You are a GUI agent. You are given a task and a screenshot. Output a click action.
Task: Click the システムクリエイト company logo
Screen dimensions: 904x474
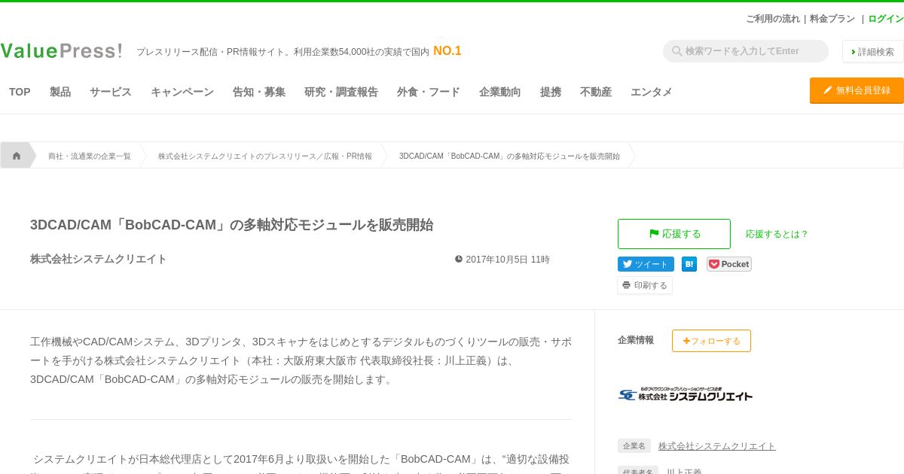[686, 394]
